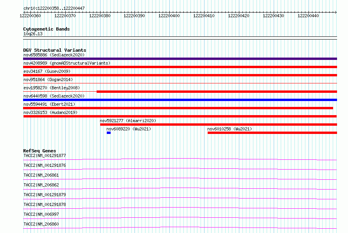348x233 pixels.
Task: Click ruler position 122200410
Action: click(204, 16)
